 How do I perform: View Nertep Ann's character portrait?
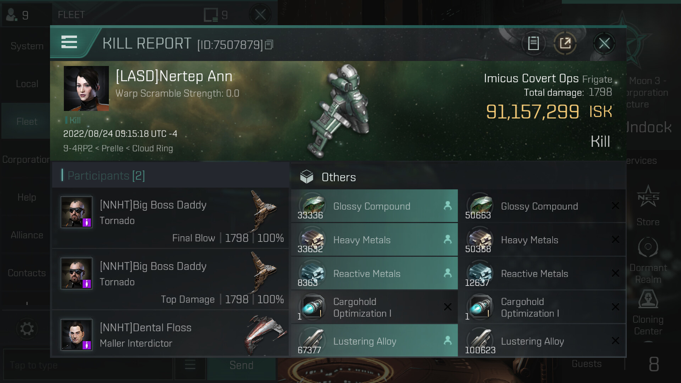[x=86, y=89]
